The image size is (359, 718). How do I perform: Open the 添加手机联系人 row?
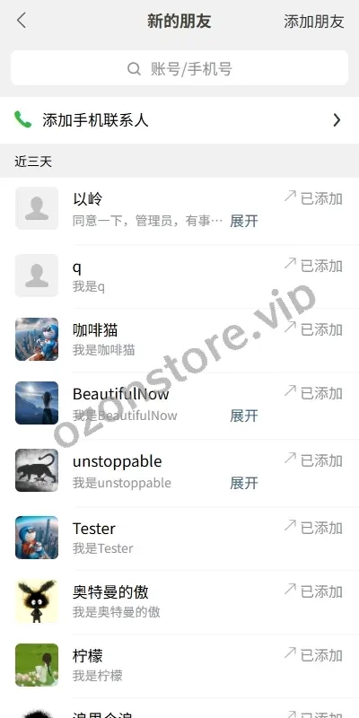[x=179, y=120]
